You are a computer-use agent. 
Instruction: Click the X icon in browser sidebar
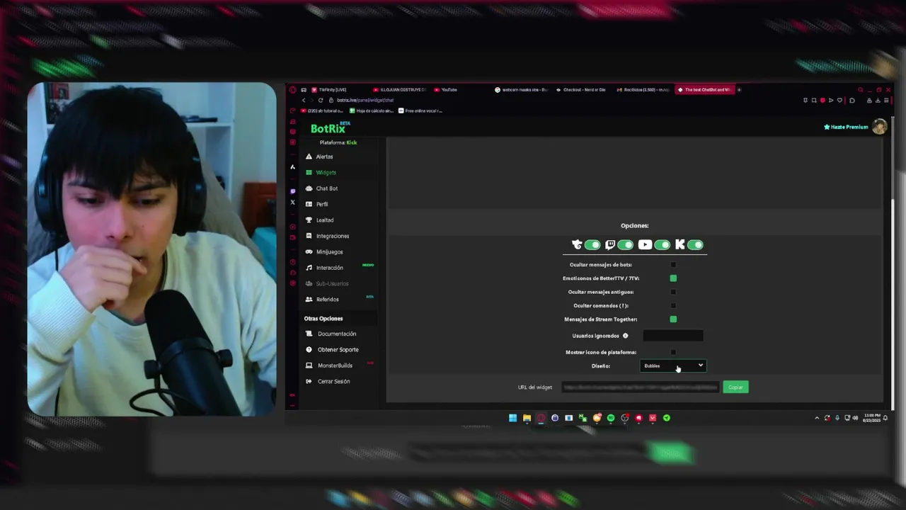click(292, 203)
